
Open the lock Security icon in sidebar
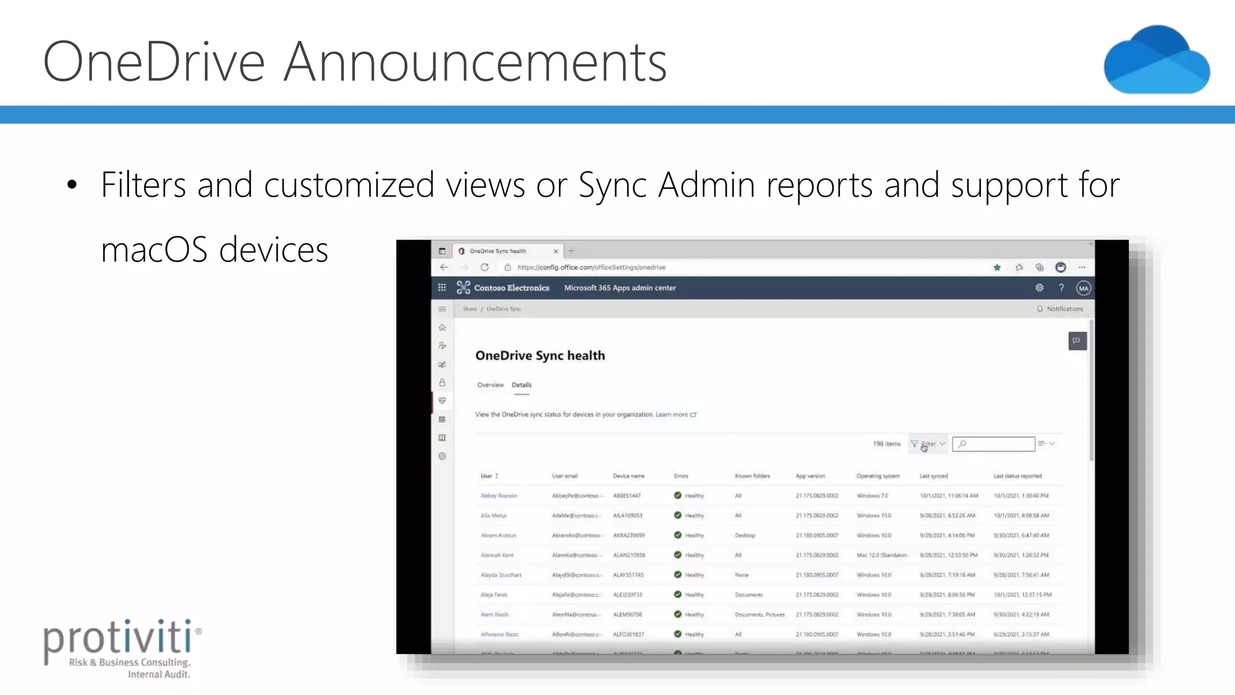[442, 382]
